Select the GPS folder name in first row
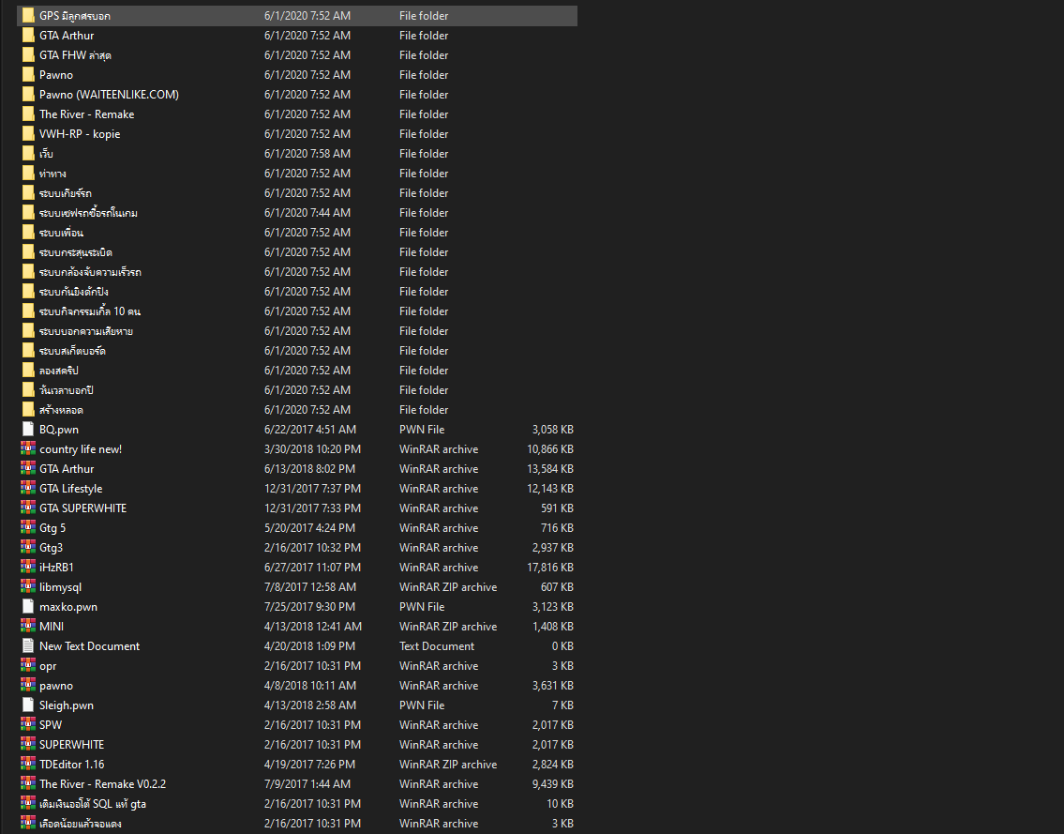The image size is (1064, 834). pyautogui.click(x=75, y=16)
